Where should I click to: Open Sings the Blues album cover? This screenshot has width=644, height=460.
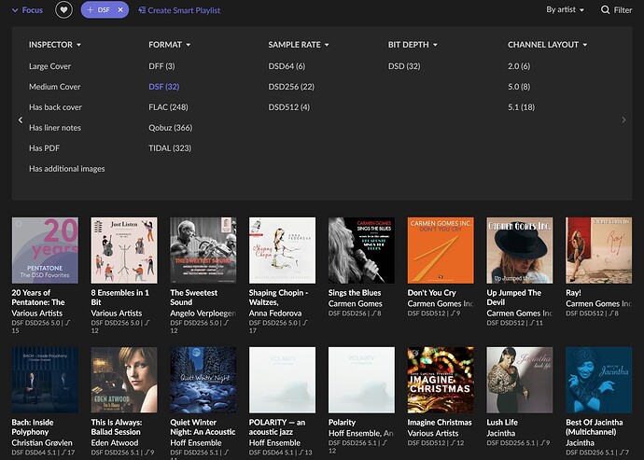pyautogui.click(x=361, y=250)
